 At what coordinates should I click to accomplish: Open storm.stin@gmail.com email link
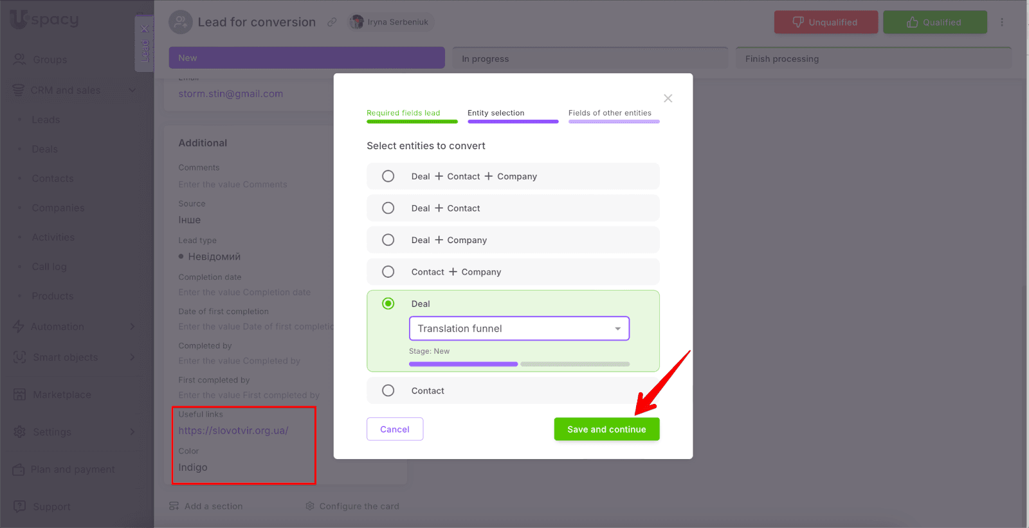[231, 94]
